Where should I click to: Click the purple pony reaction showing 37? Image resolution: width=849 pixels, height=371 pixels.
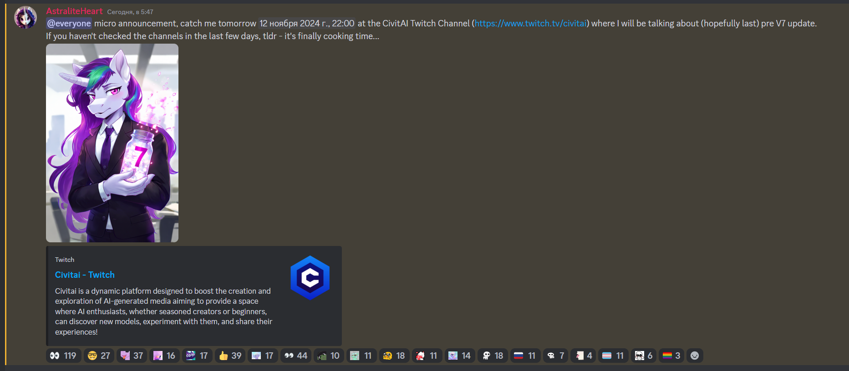pyautogui.click(x=132, y=356)
